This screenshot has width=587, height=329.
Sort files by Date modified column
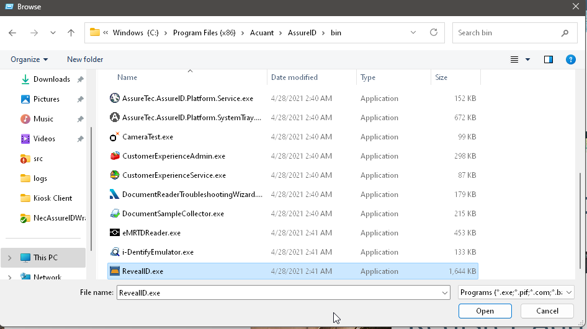click(294, 77)
